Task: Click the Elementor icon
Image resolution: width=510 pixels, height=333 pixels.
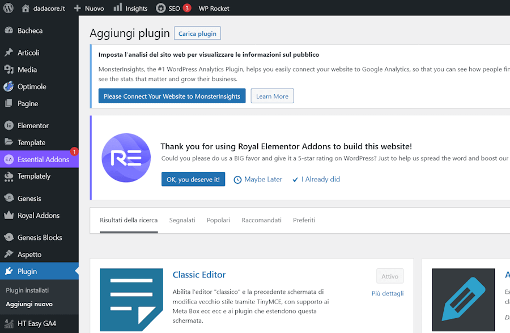Action: [8, 125]
